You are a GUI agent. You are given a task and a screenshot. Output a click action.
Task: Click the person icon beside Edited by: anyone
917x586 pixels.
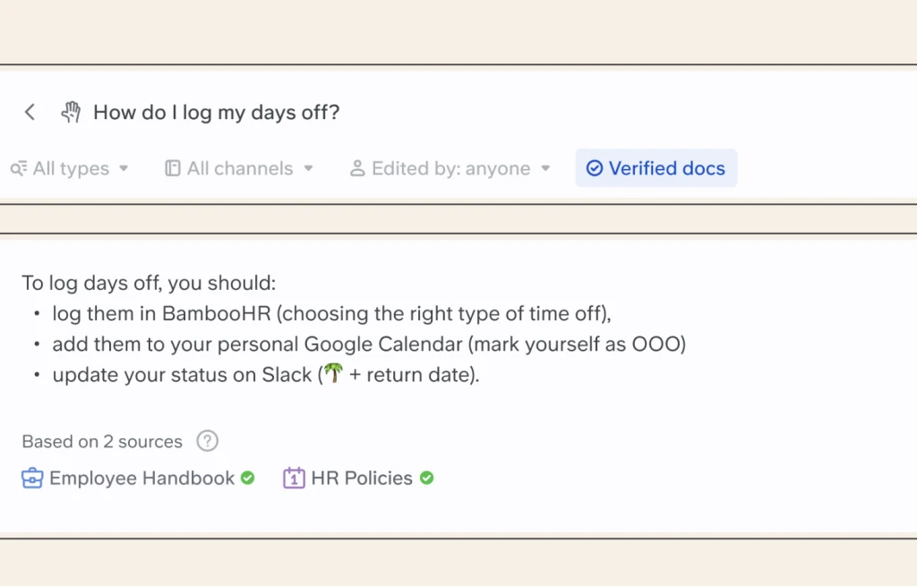(x=358, y=168)
